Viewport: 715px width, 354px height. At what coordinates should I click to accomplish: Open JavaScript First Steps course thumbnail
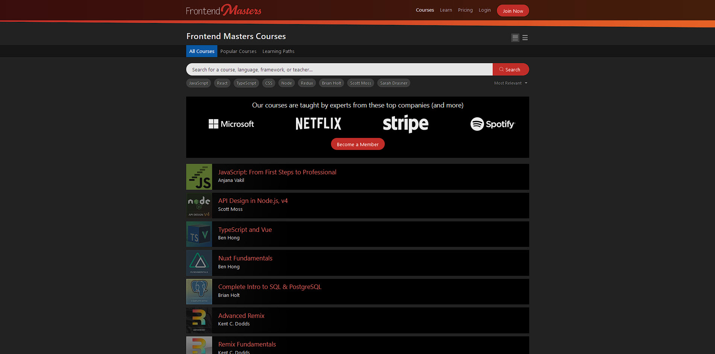[x=199, y=177]
